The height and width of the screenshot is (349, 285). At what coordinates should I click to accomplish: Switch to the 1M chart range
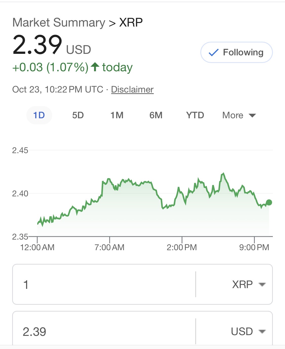click(x=117, y=115)
